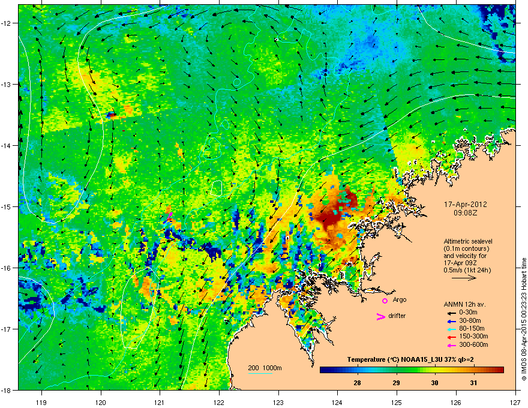The image size is (528, 408).
Task: Click latitude label -13 on left axis
Action: click(7, 85)
